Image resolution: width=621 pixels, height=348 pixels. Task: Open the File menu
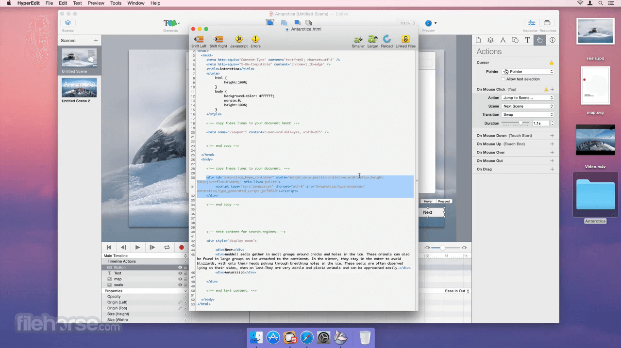(49, 3)
